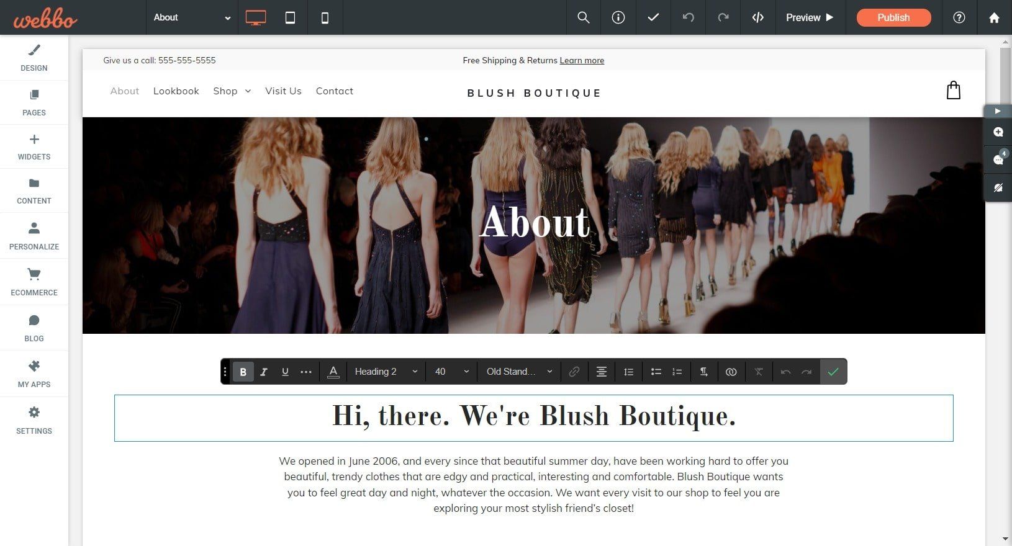Image resolution: width=1012 pixels, height=546 pixels.
Task: Confirm text edits with green checkmark
Action: pyautogui.click(x=833, y=372)
